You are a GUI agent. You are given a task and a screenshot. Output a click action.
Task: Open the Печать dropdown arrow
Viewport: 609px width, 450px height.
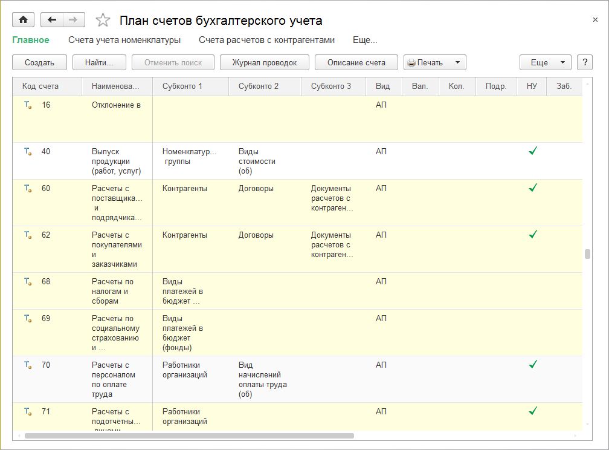(457, 62)
